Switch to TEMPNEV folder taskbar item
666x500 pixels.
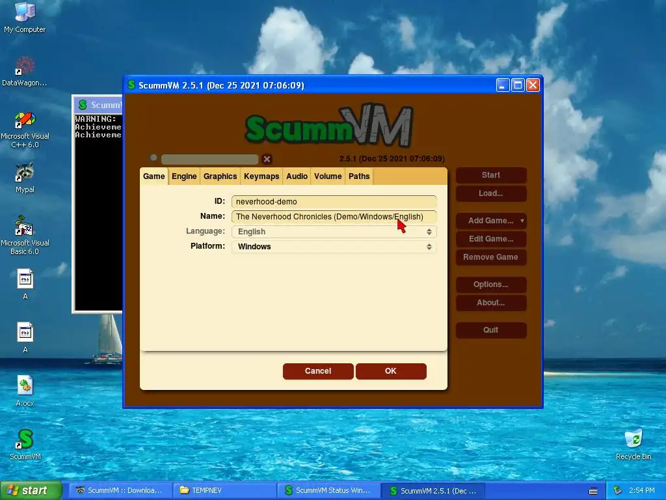click(x=225, y=490)
